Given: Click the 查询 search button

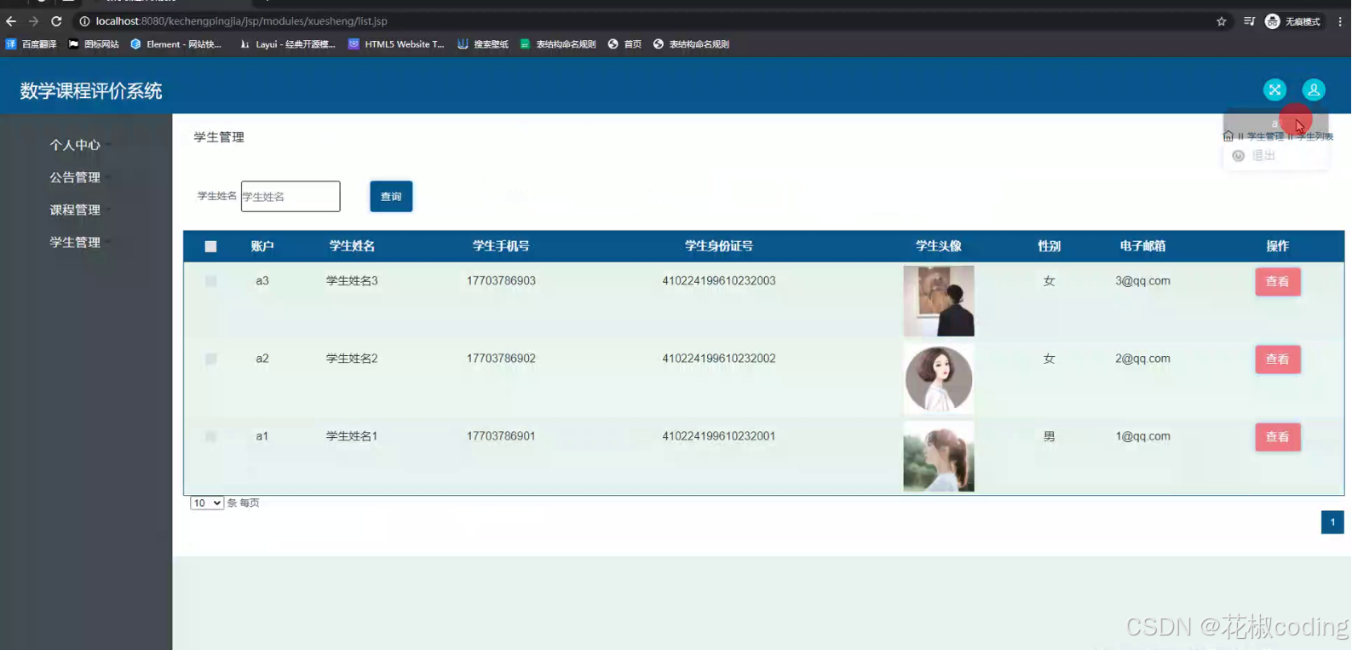Looking at the screenshot, I should (391, 196).
